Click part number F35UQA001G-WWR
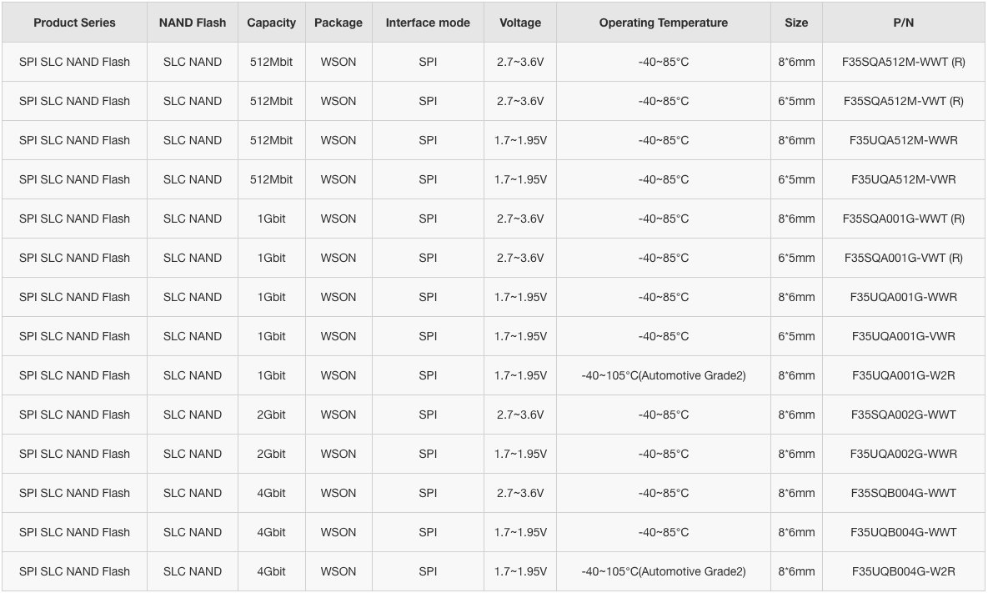The image size is (988, 593). 903,297
